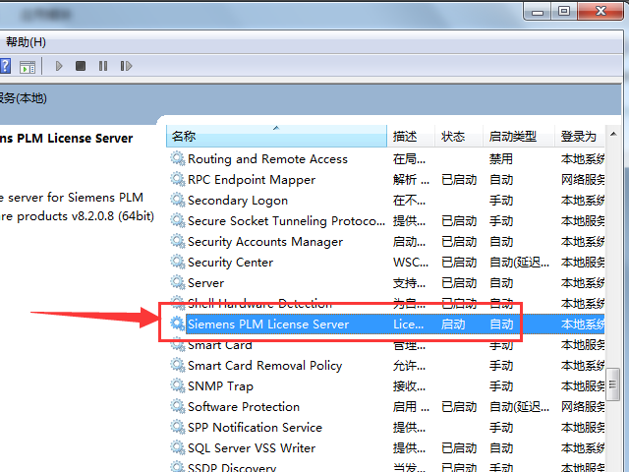Click 启动 status of Siemens PLM License Server
This screenshot has height=472, width=629.
pyautogui.click(x=453, y=324)
